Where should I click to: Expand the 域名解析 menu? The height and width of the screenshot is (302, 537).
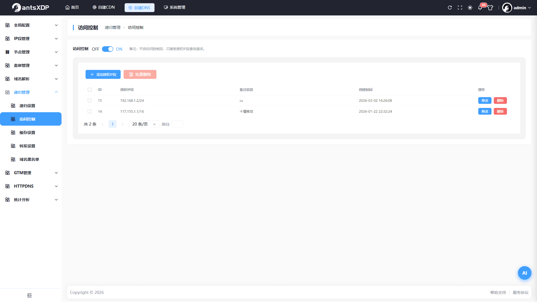coord(31,79)
